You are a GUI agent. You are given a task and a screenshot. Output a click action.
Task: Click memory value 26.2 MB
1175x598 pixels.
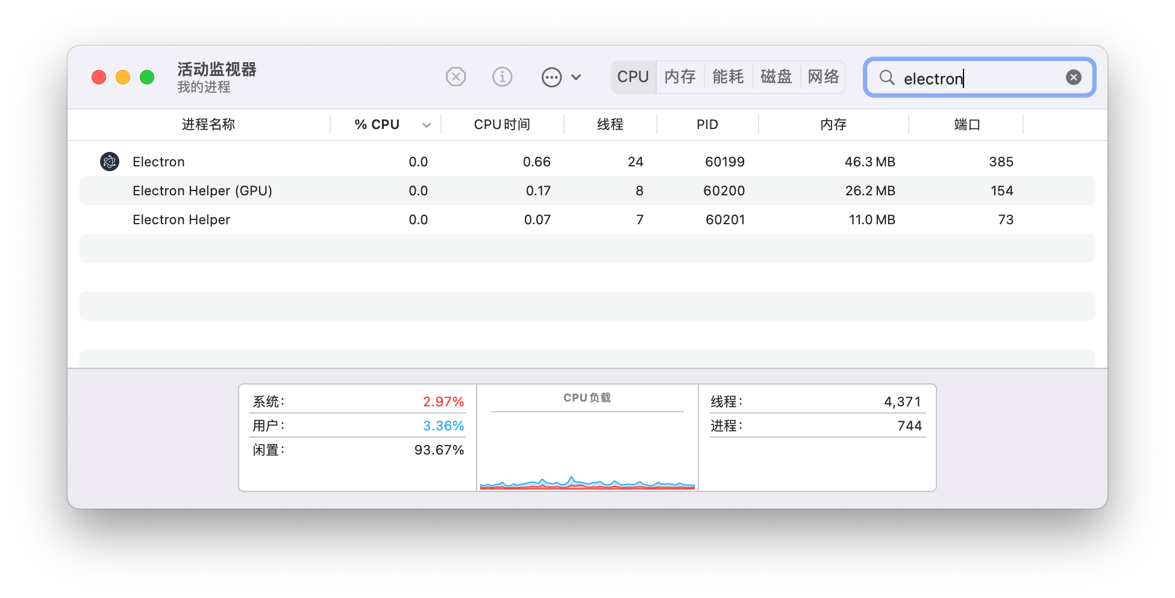tap(870, 190)
